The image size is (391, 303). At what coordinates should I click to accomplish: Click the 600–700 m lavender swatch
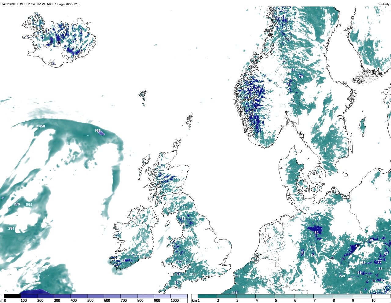(112, 296)
